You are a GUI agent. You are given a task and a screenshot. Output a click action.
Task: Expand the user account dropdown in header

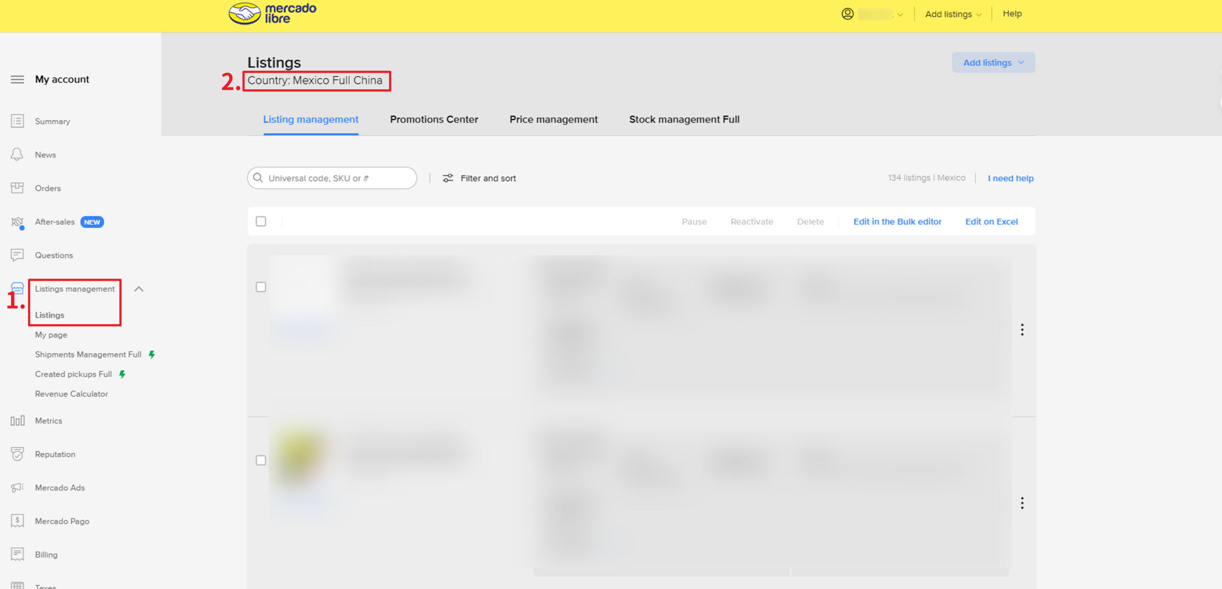pyautogui.click(x=873, y=14)
